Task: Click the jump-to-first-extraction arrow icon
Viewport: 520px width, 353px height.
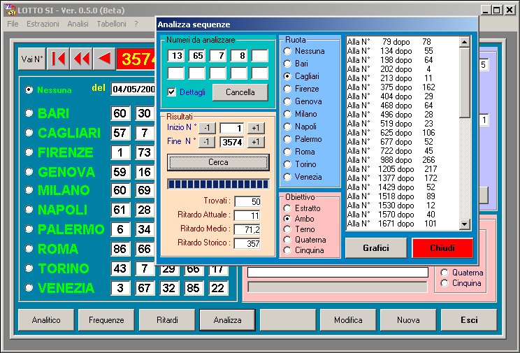Action: click(59, 59)
